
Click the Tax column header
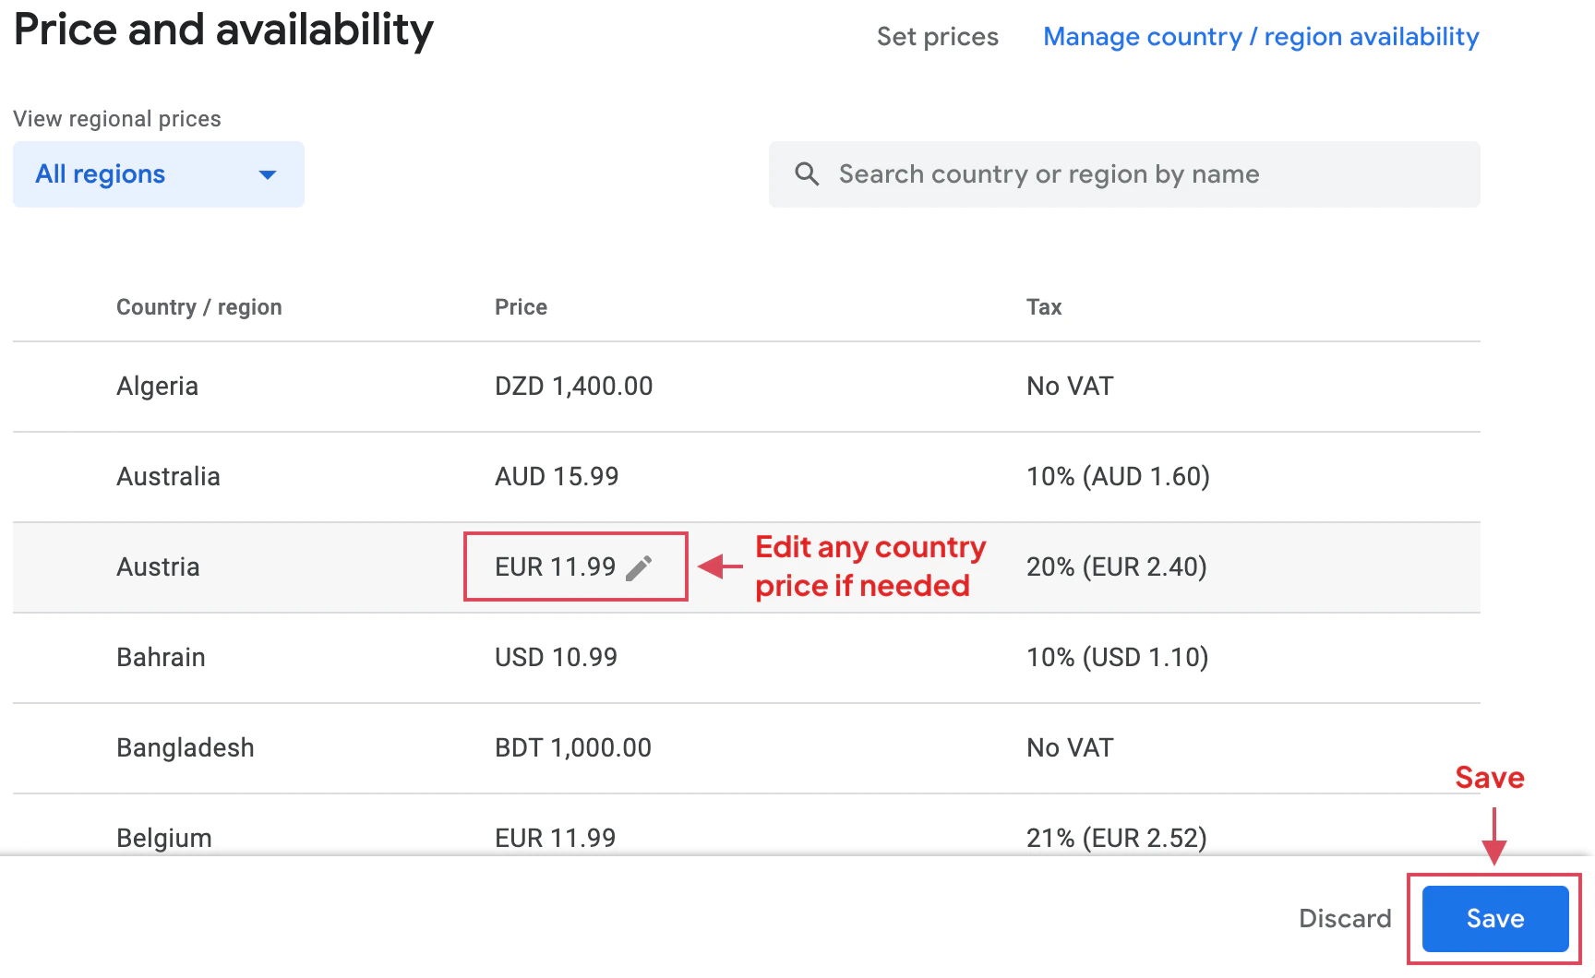1043,306
